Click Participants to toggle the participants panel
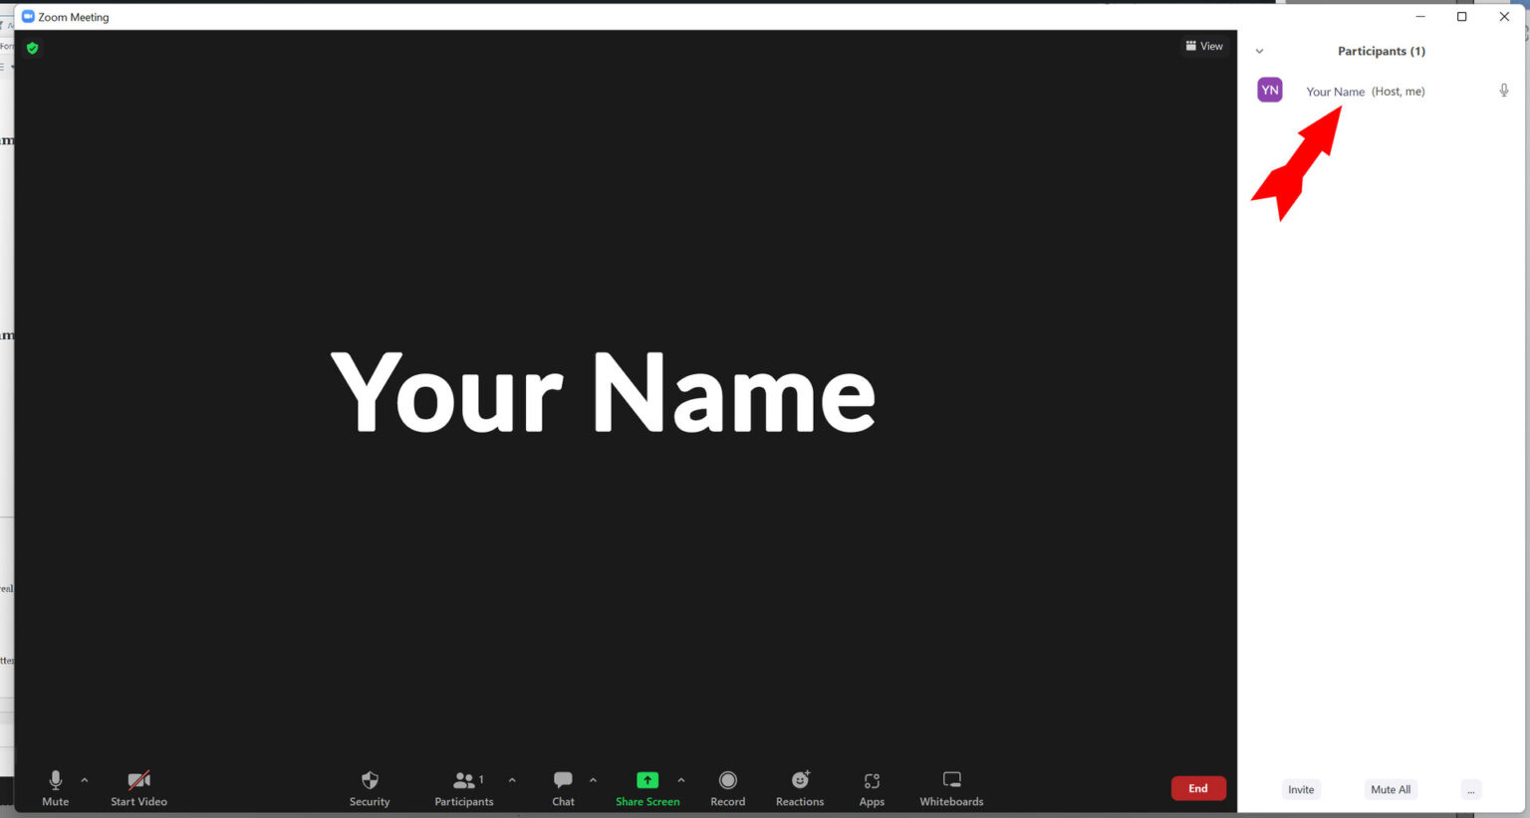Image resolution: width=1530 pixels, height=818 pixels. [464, 787]
